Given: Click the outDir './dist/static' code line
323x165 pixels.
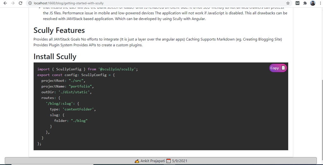Looking at the screenshot, I should [66, 92].
